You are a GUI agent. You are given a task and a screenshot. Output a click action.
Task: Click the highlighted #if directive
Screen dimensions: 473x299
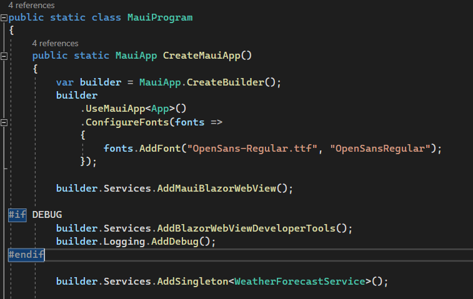17,215
